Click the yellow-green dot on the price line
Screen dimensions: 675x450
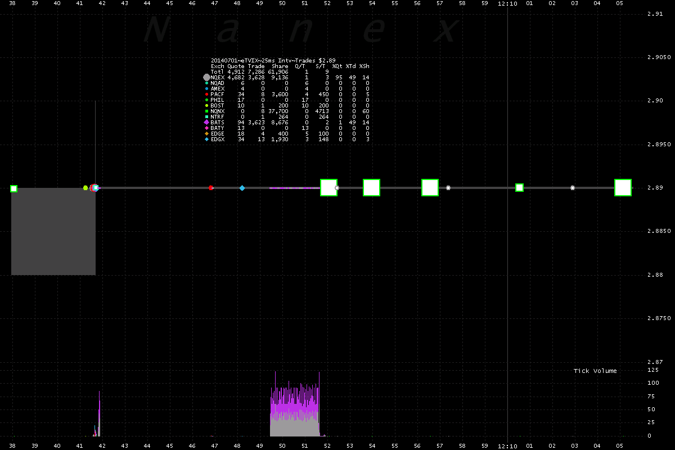[x=85, y=188]
